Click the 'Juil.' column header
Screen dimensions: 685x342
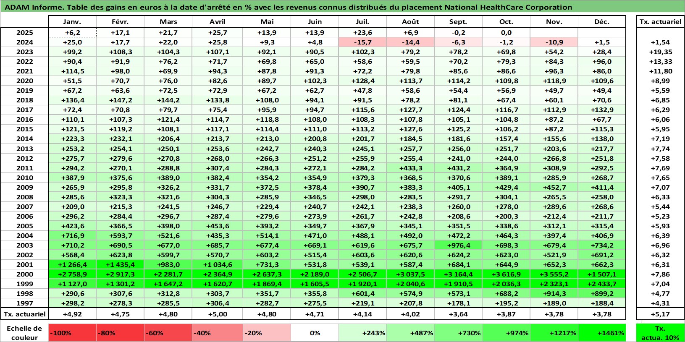(363, 22)
